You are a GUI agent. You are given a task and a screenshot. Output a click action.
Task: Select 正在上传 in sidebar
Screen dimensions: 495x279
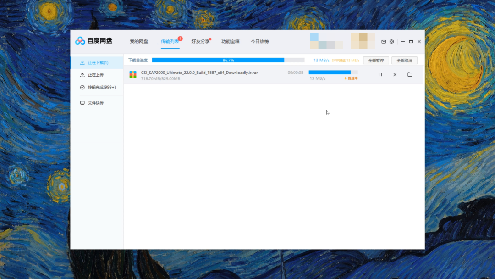point(97,75)
